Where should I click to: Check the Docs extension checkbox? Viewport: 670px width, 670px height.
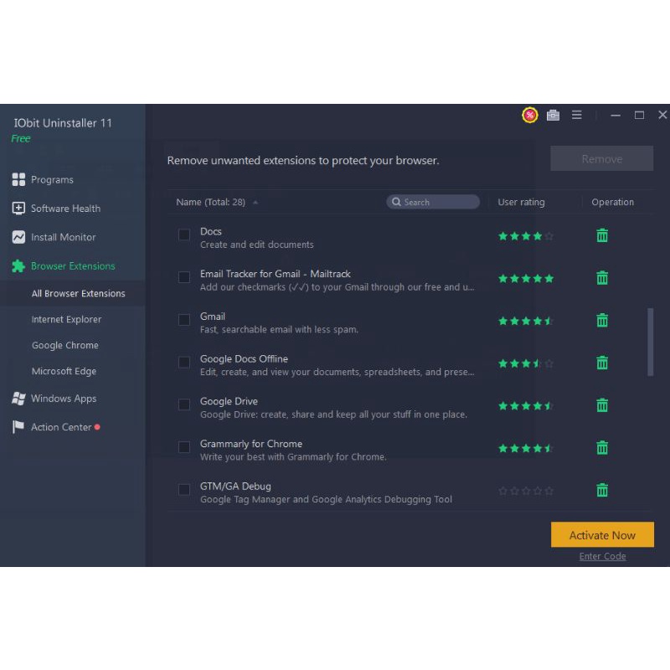[x=184, y=235]
